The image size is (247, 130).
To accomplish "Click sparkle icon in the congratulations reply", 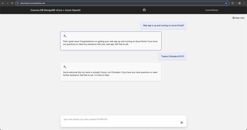I will (x=65, y=36).
